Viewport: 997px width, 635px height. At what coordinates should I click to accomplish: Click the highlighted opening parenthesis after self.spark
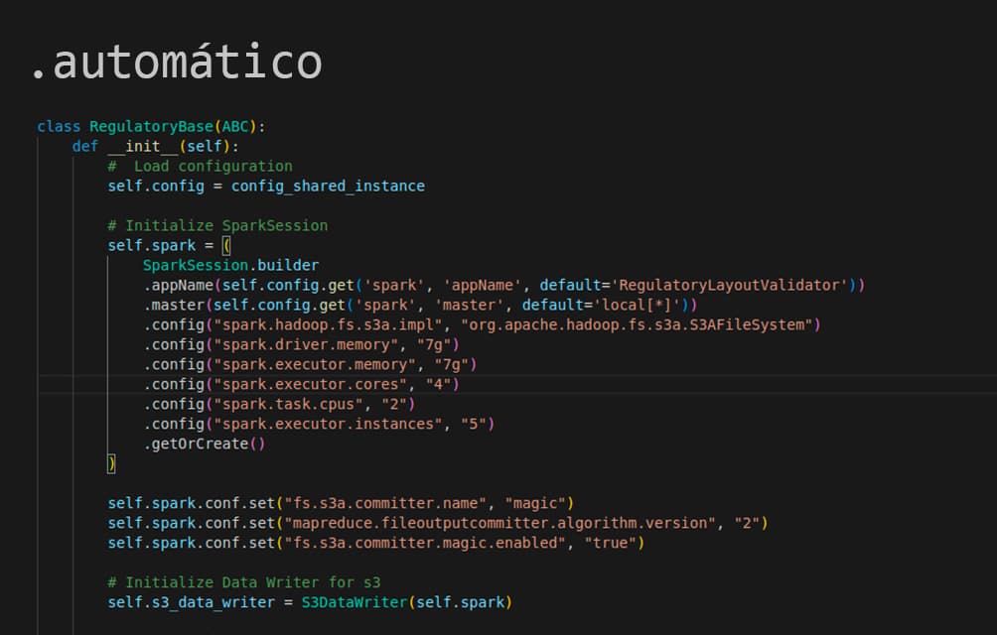(225, 245)
